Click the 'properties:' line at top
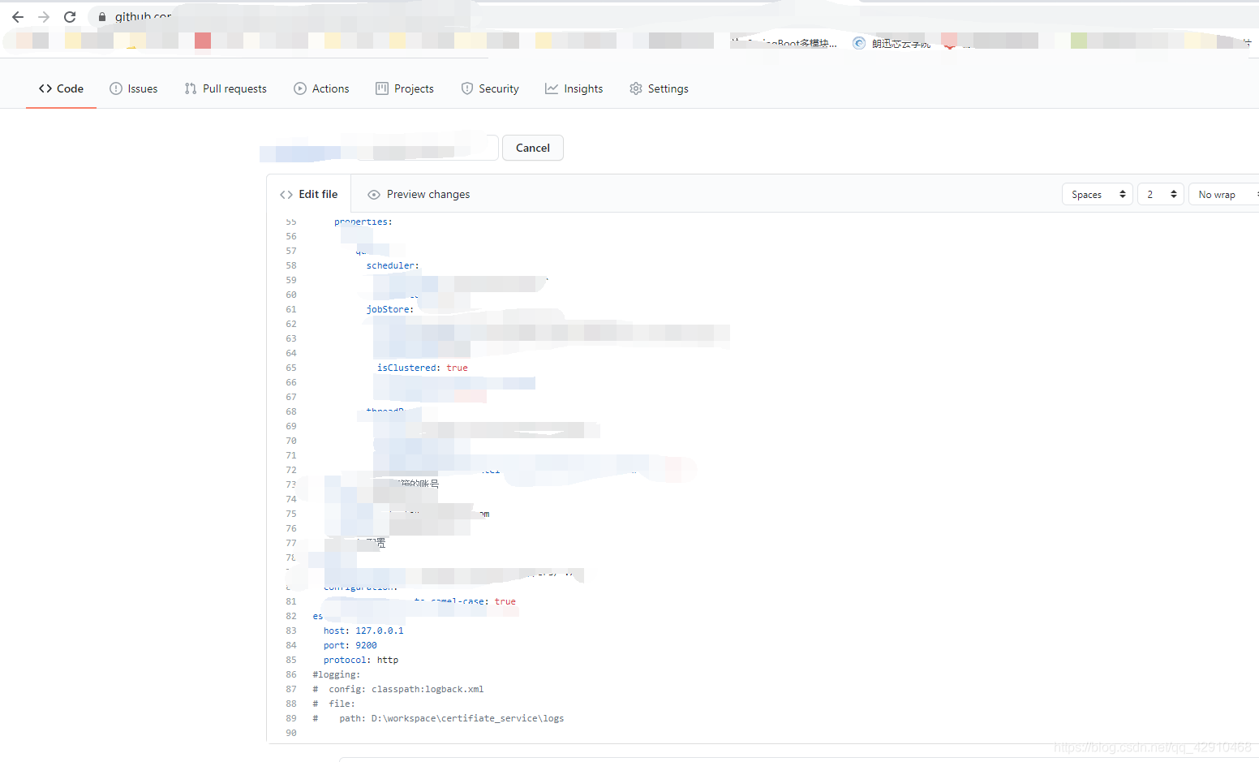The image size is (1259, 762). 363,222
